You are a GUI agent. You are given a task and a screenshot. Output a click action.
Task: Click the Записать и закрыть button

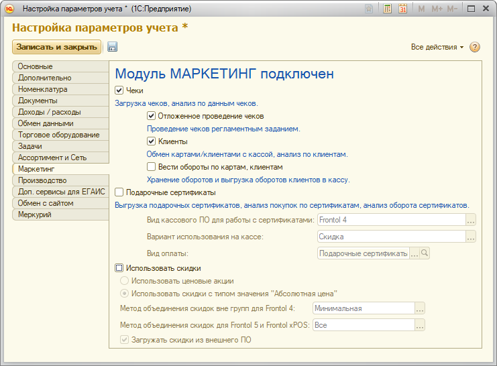[57, 47]
